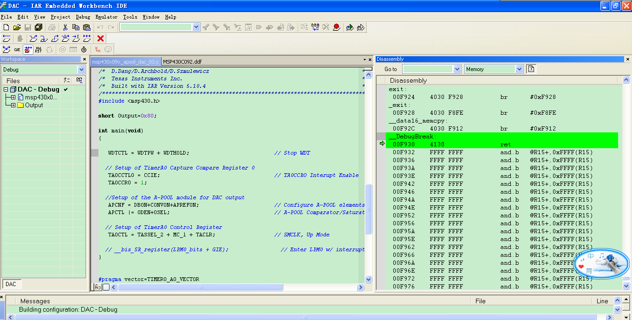Viewport: 632px width, 320px height.
Task: Open the Memory zone dropdown in Disassembly
Action: tap(519, 69)
